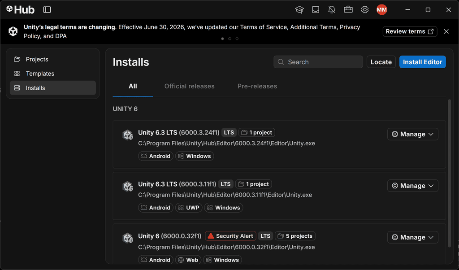
Task: Click title Unity 6 (6000.0.32f1)
Action: click(x=170, y=236)
